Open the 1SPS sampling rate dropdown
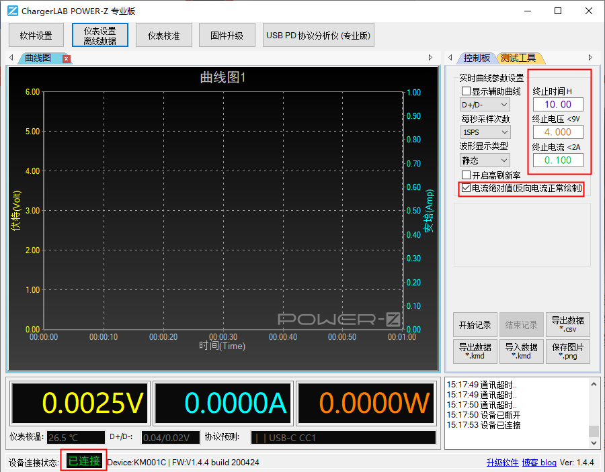The width and height of the screenshot is (605, 472). coord(485,132)
